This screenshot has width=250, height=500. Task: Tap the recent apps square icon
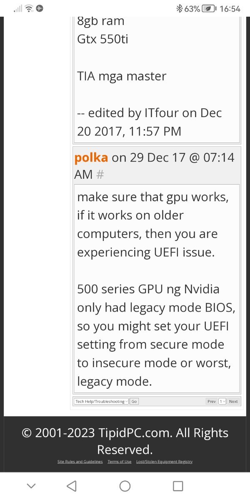pyautogui.click(x=178, y=486)
